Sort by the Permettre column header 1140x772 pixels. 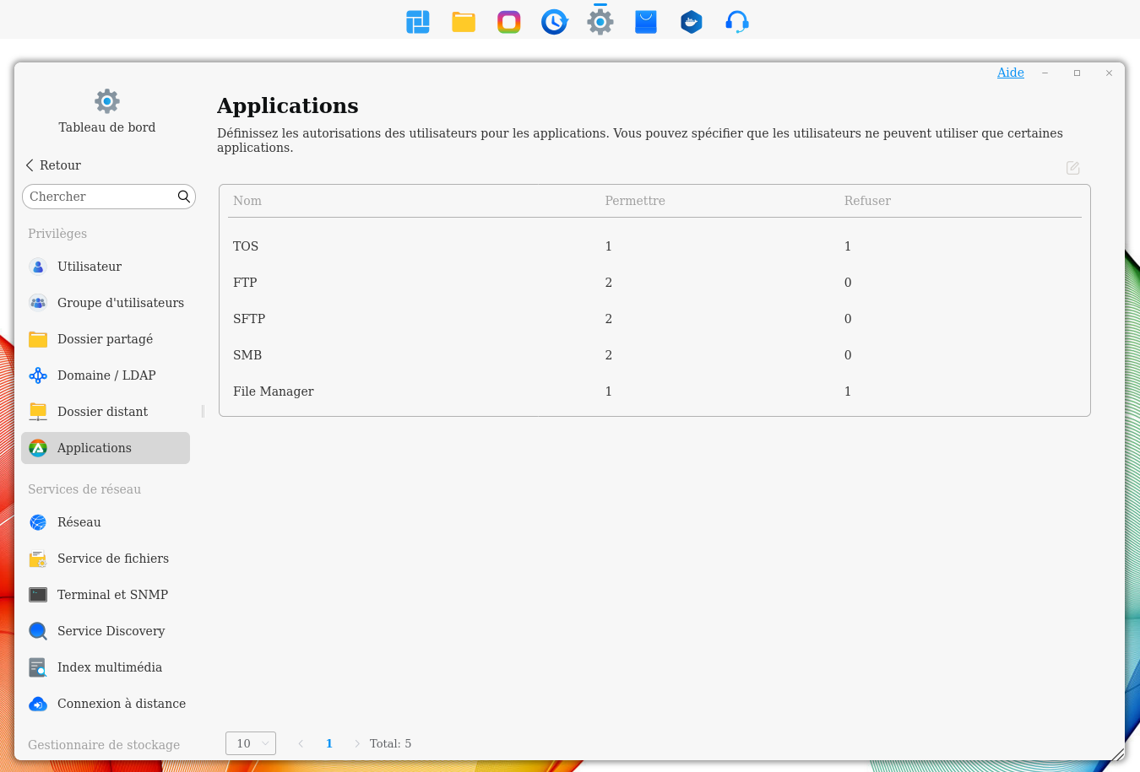pos(635,201)
